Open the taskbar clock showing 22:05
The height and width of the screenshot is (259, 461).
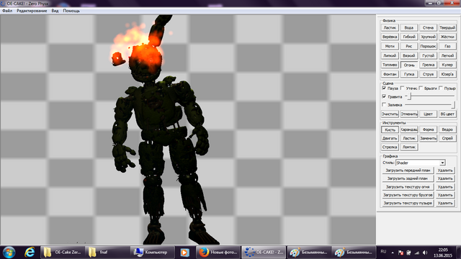click(x=443, y=253)
